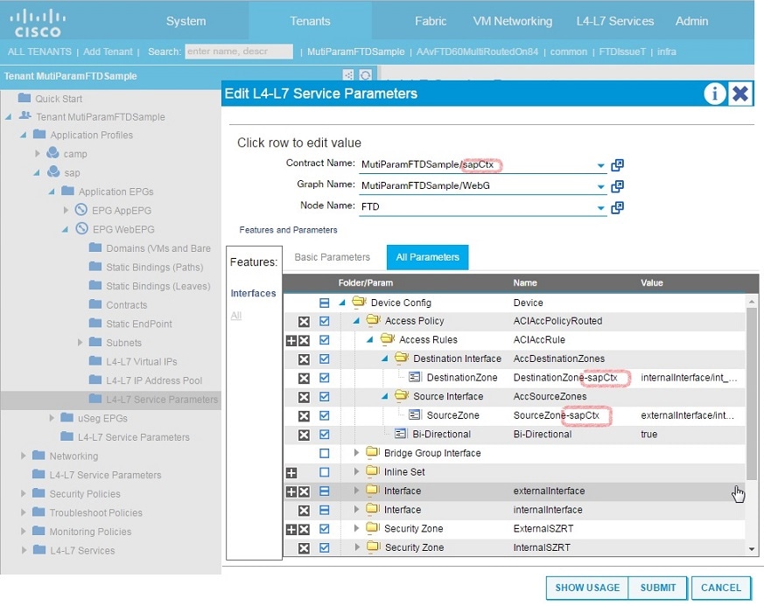This screenshot has height=606, width=764.
Task: Collapse the Device Config folder
Action: pos(342,303)
